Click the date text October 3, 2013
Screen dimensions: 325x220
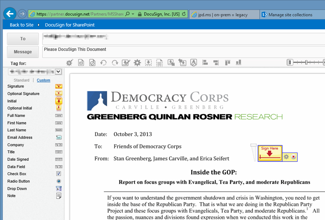[133, 134]
